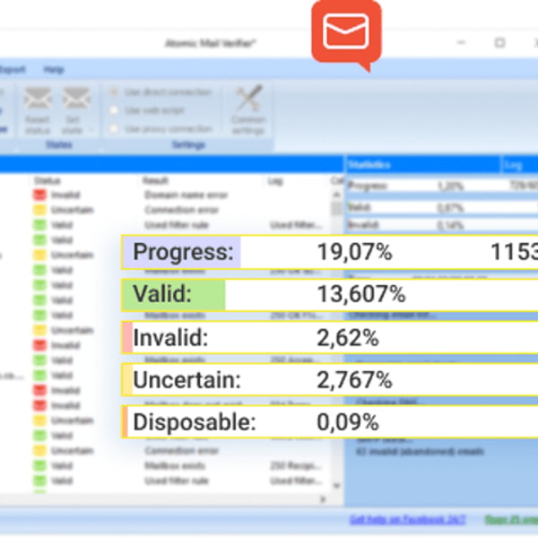Click the list's scroll down arrow
538x538 pixels.
(337, 485)
